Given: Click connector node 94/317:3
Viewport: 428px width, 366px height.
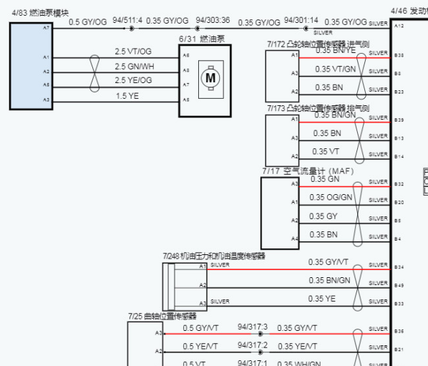Looking at the screenshot, I should tap(261, 334).
